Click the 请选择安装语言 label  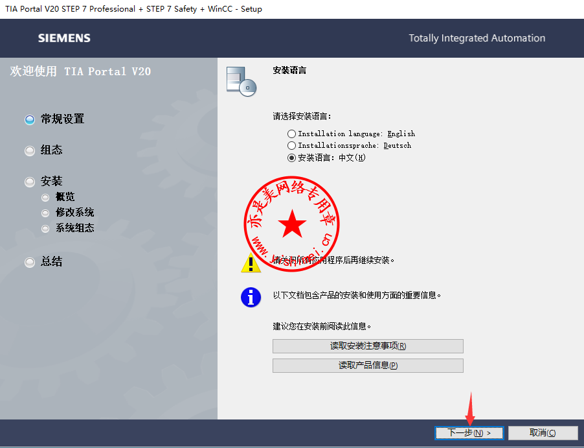[302, 117]
